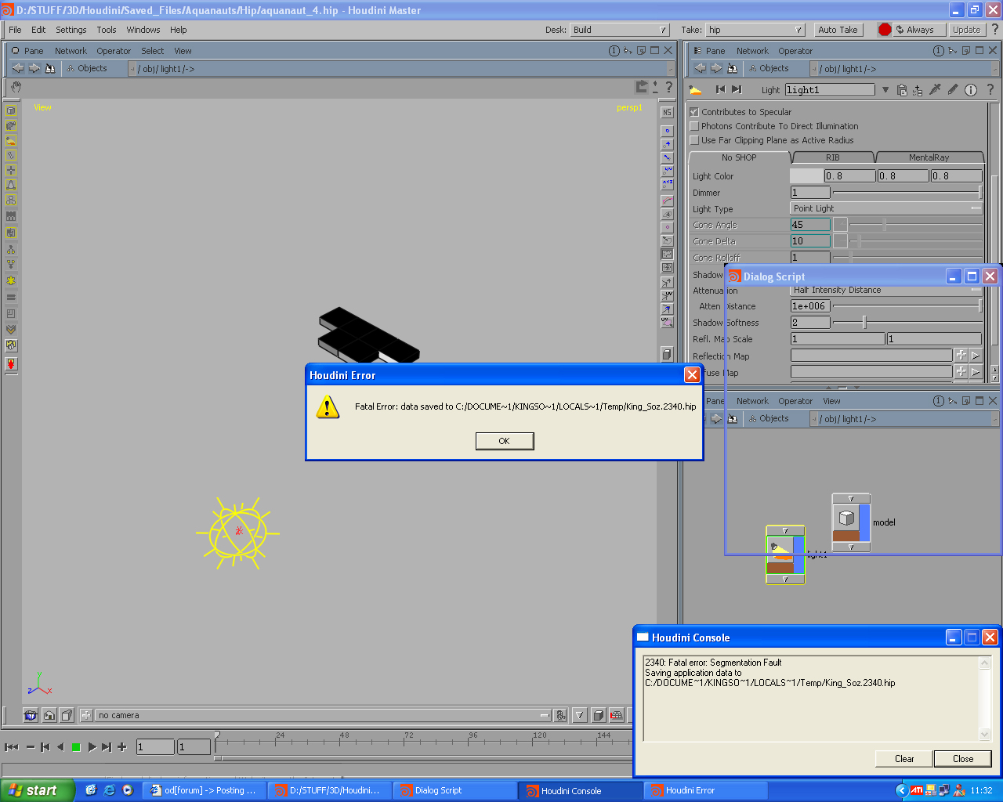This screenshot has width=1003, height=802.
Task: Click the NS icon in the viewport right toolbar
Action: [667, 113]
